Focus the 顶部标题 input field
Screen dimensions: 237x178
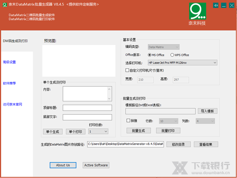coord(87,108)
